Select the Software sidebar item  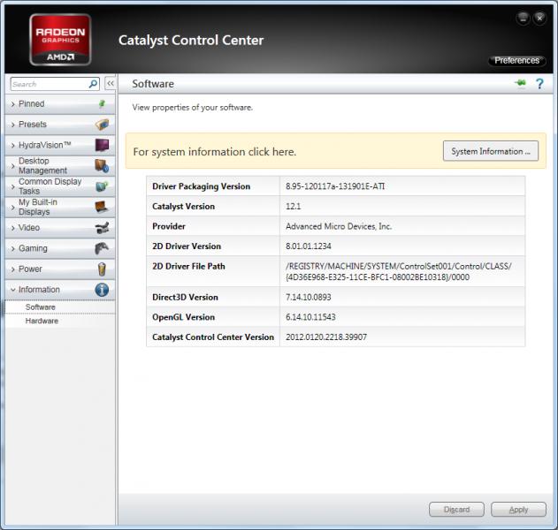[60, 307]
